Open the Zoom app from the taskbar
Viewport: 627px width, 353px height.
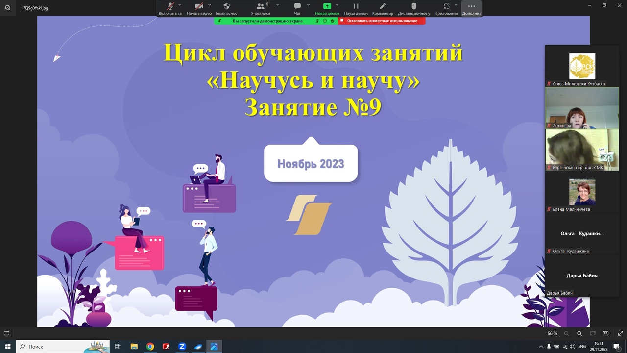(182, 346)
